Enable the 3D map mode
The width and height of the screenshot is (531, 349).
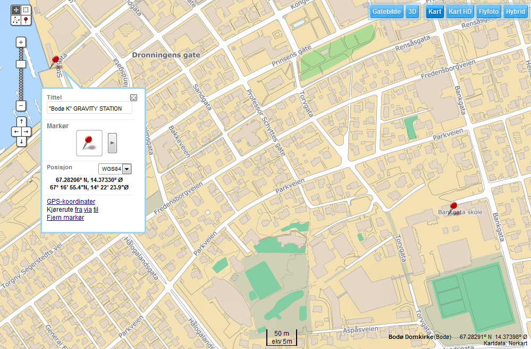(412, 11)
